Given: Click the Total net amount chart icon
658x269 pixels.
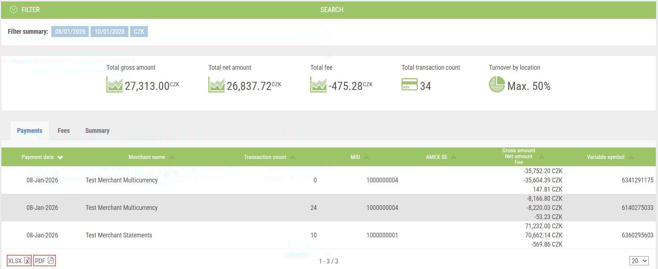Looking at the screenshot, I should (216, 84).
